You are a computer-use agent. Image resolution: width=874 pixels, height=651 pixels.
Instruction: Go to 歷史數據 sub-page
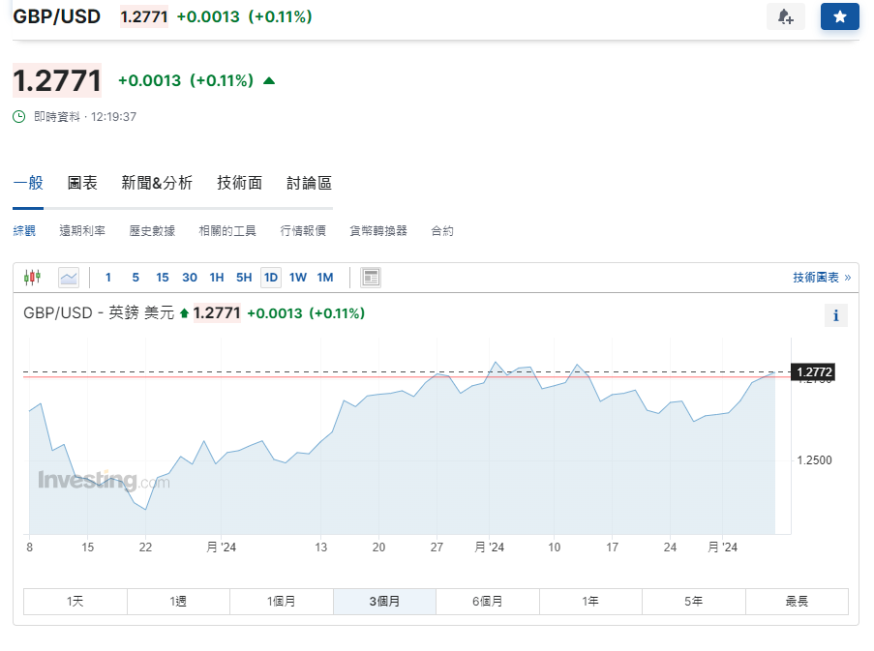152,231
